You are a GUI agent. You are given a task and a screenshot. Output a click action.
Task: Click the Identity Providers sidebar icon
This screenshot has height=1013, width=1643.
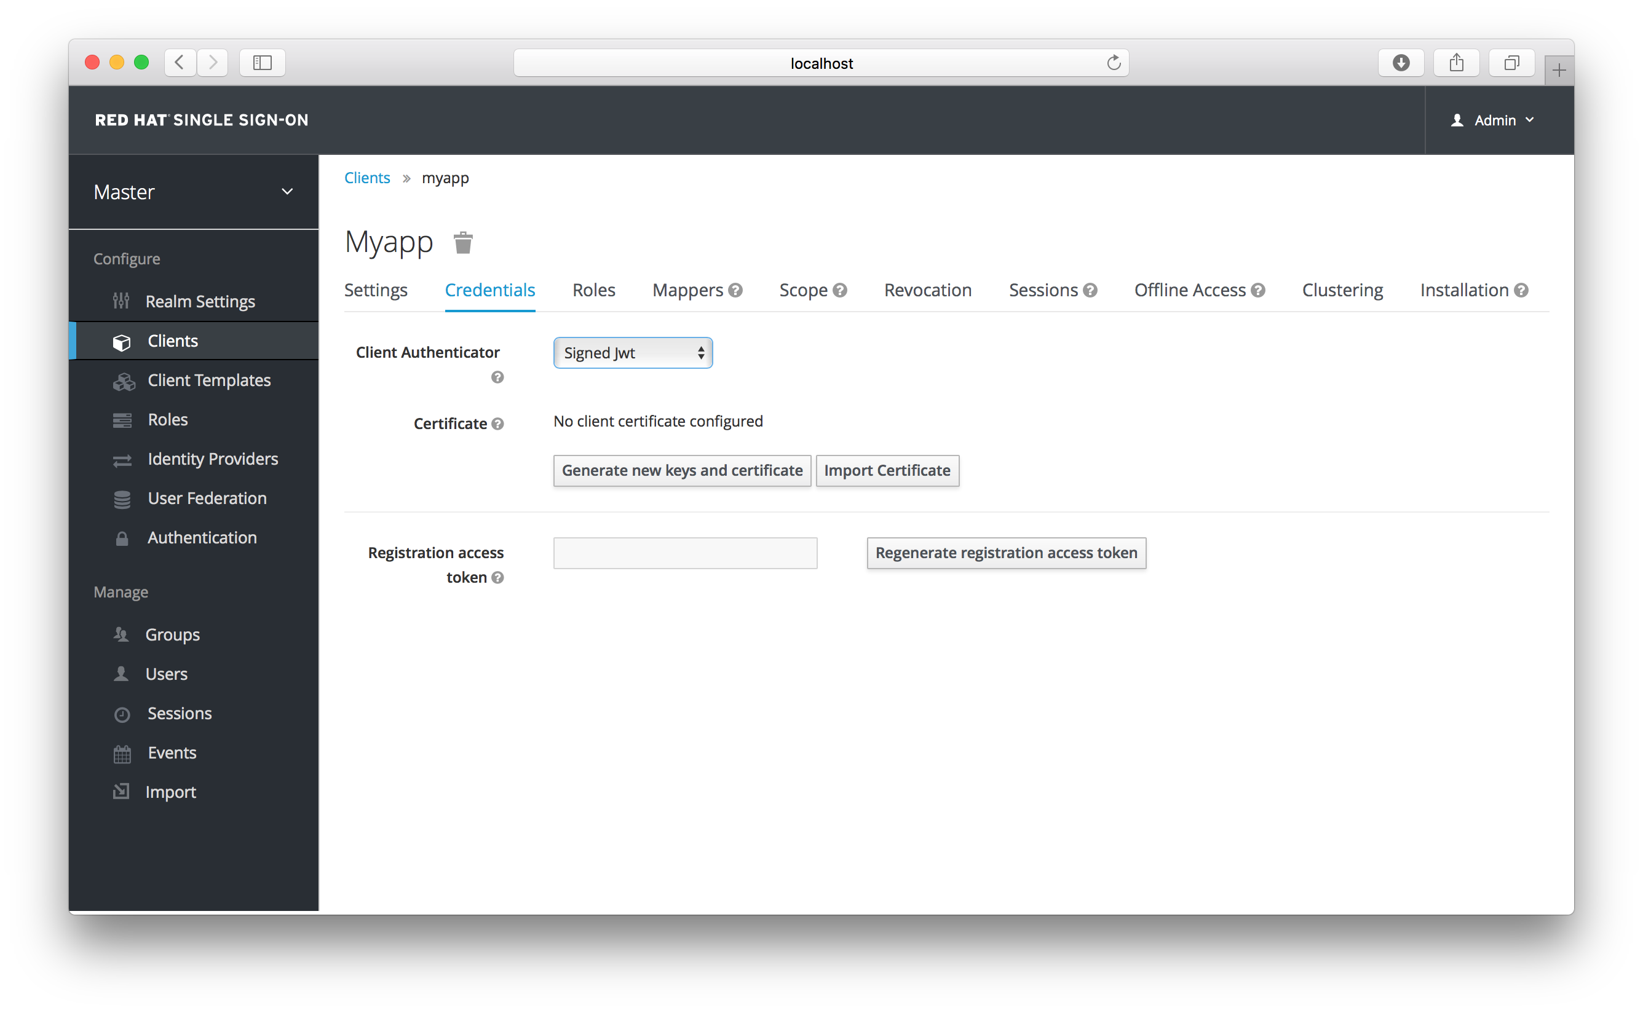click(x=124, y=459)
